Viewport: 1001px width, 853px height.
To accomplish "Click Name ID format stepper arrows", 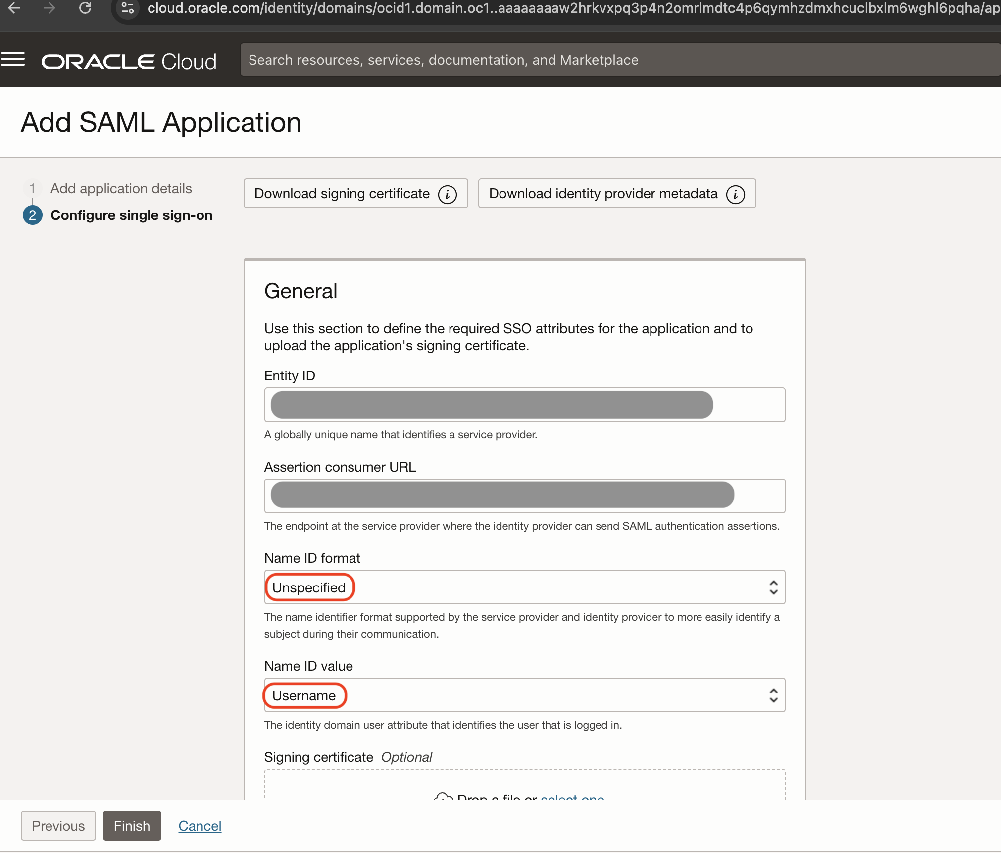I will click(773, 587).
